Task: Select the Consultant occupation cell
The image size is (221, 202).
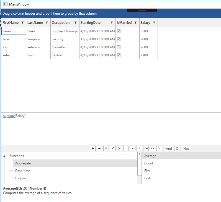Action: [x=65, y=47]
